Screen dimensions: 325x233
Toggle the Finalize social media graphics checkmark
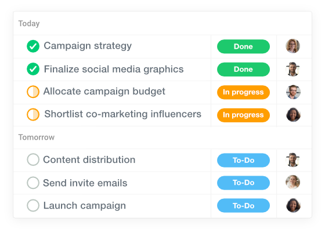point(33,69)
